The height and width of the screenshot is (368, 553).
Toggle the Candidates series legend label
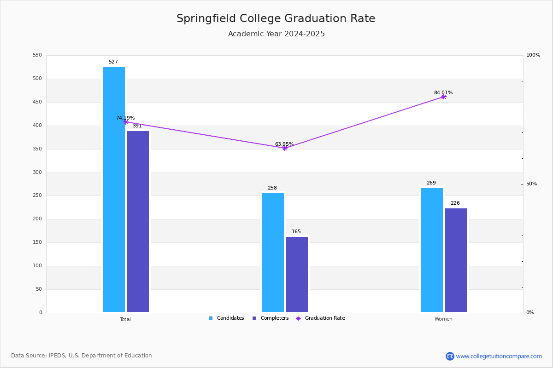(230, 318)
